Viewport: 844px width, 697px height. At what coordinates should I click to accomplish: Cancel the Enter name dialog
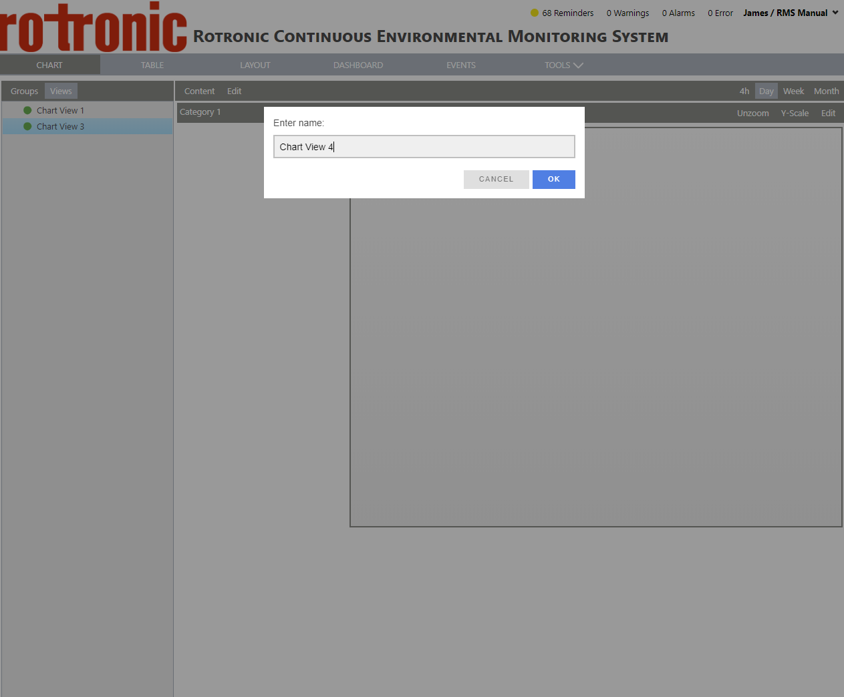click(x=496, y=179)
